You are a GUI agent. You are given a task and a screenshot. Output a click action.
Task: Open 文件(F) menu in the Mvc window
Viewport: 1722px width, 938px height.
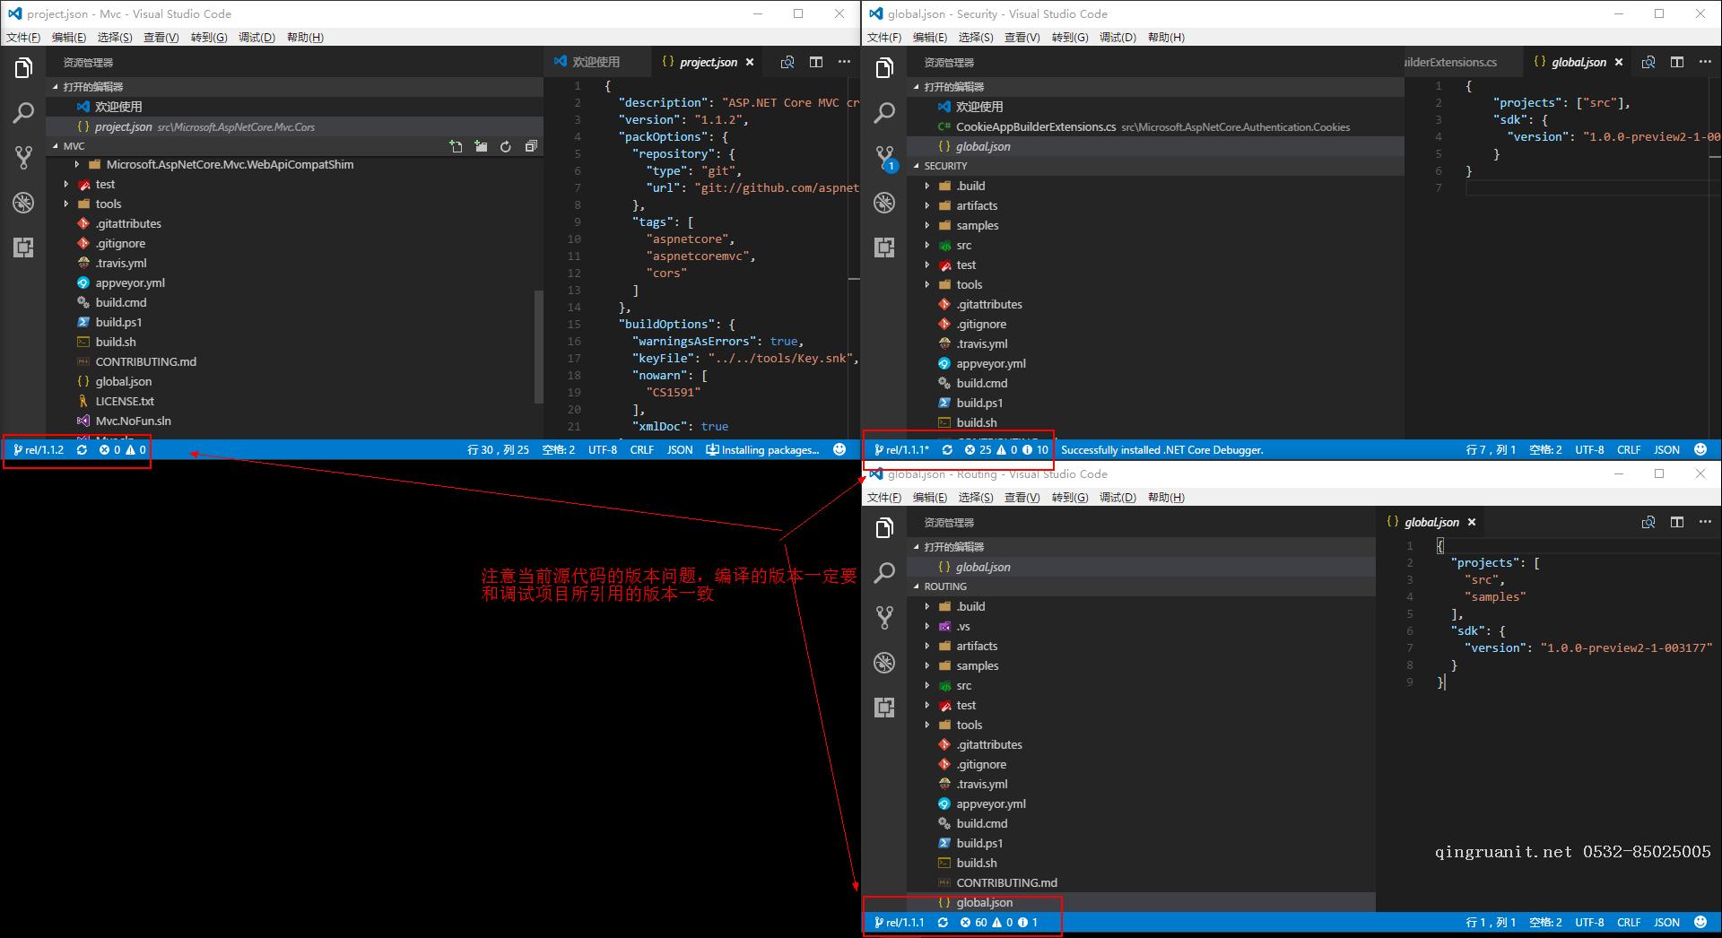pyautogui.click(x=23, y=37)
